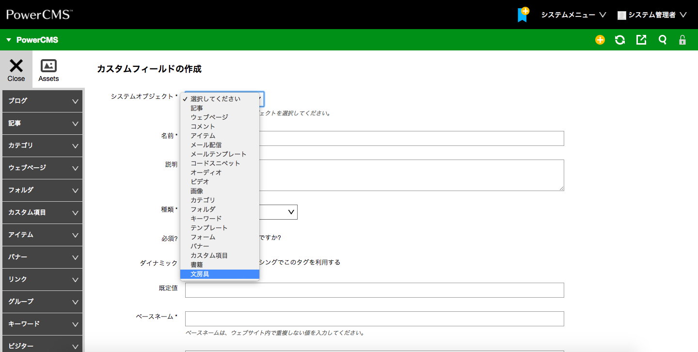Open the システムメニュー dropdown
The image size is (698, 352).
pos(573,15)
